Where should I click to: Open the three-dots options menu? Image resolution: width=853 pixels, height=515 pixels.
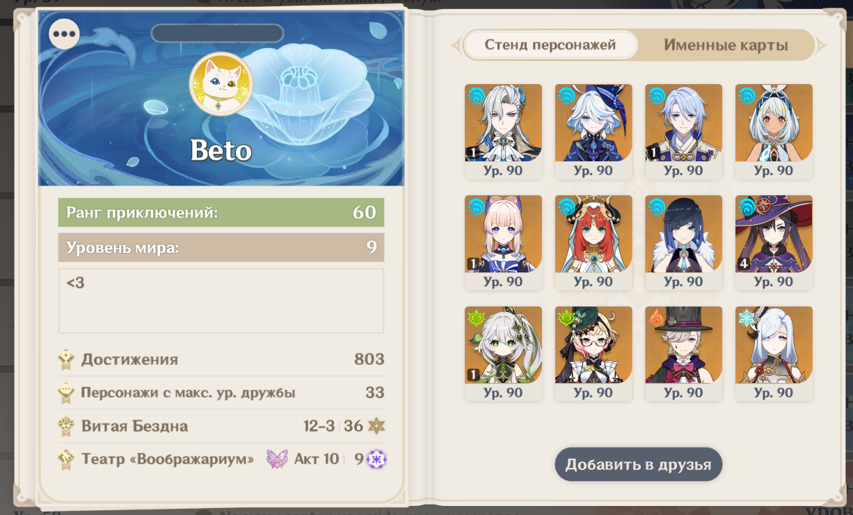[x=65, y=33]
